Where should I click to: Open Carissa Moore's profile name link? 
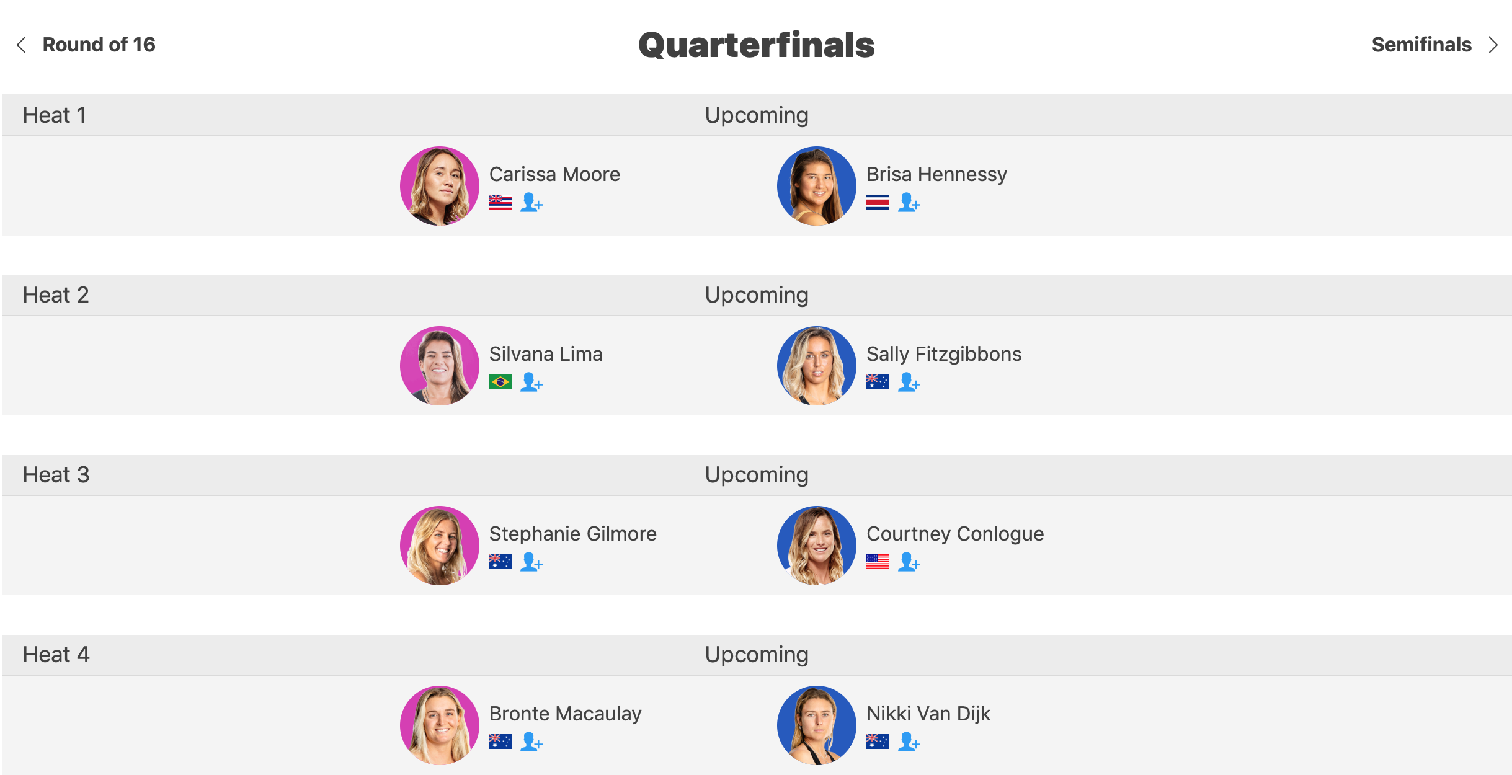(554, 174)
